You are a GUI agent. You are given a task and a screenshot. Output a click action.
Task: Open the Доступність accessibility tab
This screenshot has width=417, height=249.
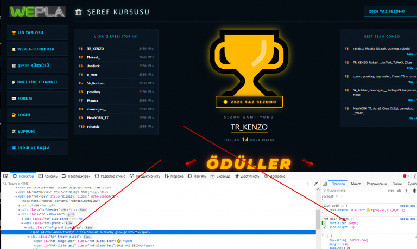pos(247,176)
